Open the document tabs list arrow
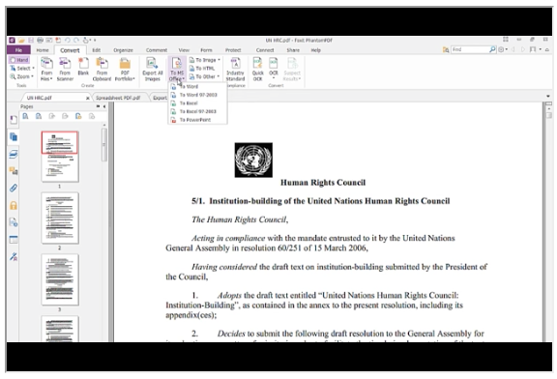 pyautogui.click(x=547, y=97)
